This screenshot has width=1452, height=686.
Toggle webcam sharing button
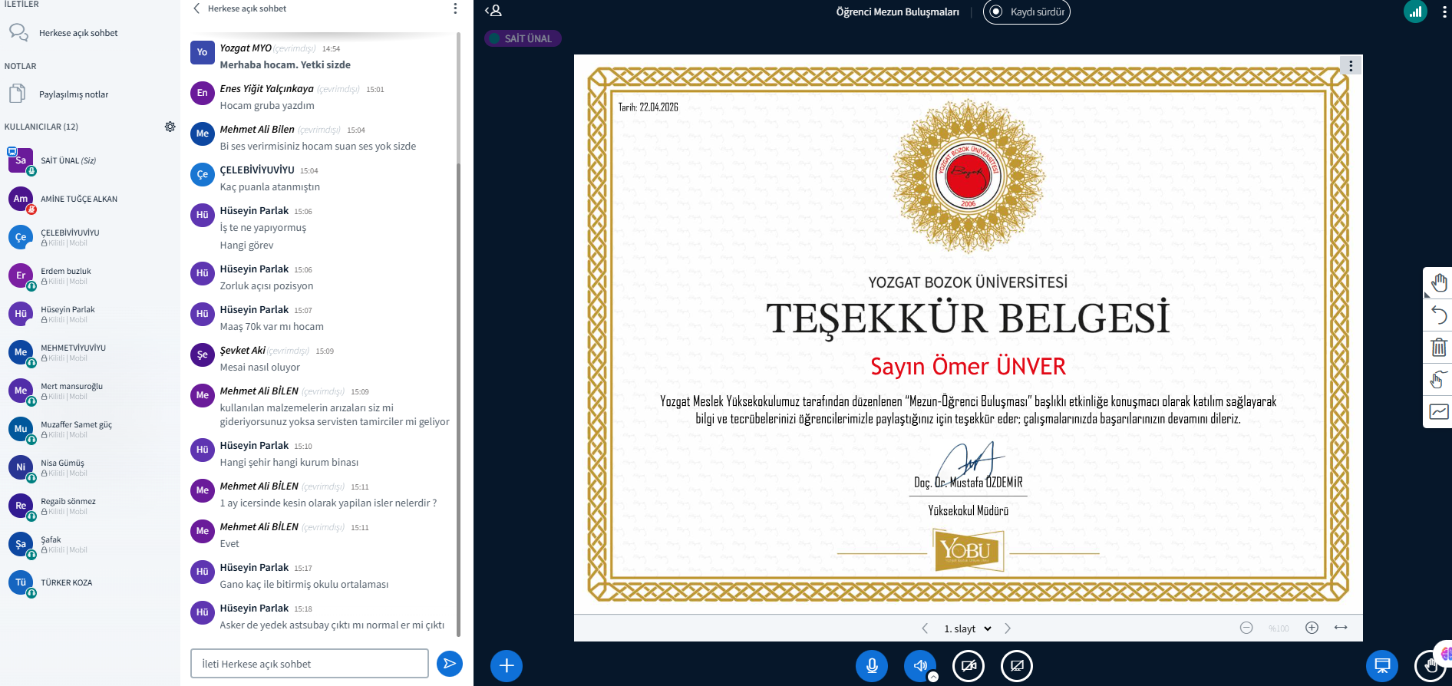click(x=969, y=665)
